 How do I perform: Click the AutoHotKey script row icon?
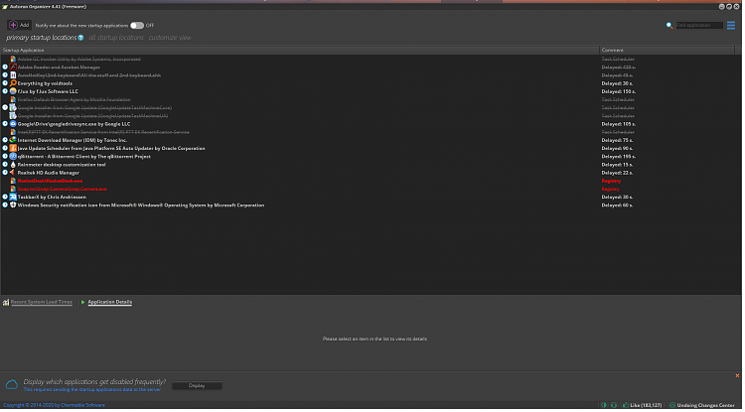[x=13, y=75]
